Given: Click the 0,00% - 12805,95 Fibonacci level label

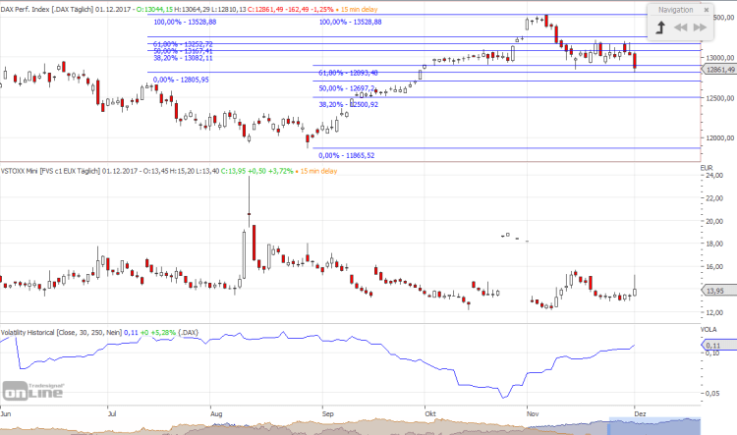Looking at the screenshot, I should pyautogui.click(x=182, y=80).
